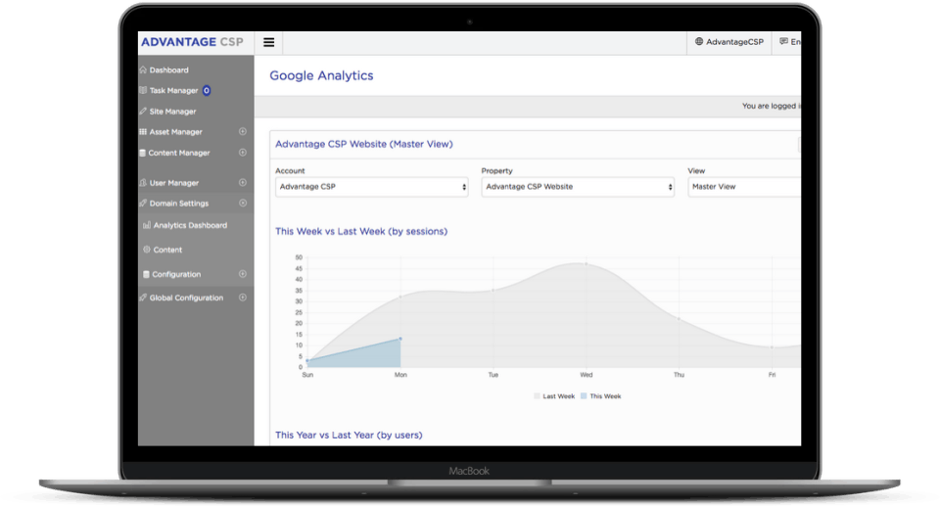Screen dimensions: 940x506
Task: Click the Global Configuration icon
Action: [143, 298]
